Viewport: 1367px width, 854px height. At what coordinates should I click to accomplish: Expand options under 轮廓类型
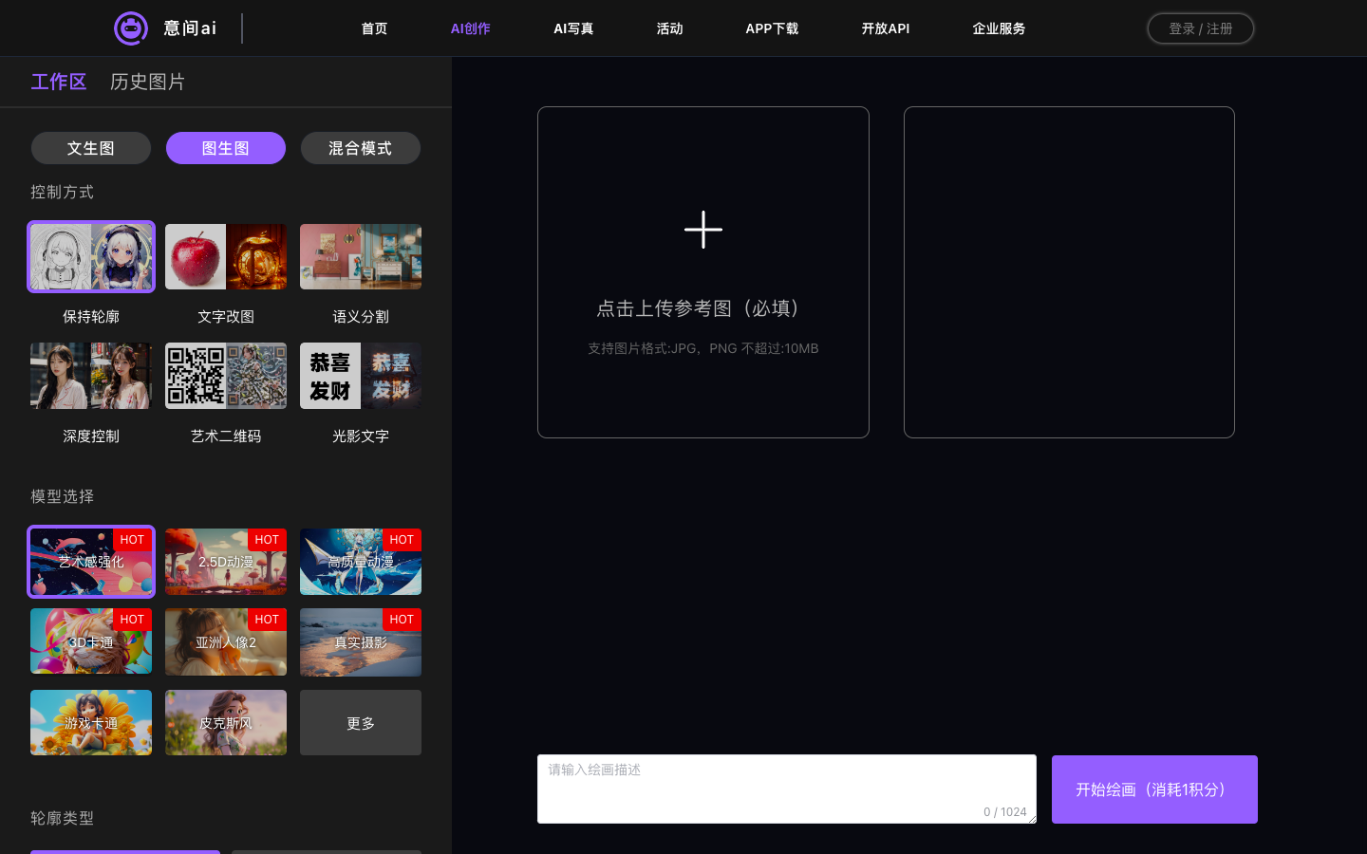pyautogui.click(x=62, y=818)
